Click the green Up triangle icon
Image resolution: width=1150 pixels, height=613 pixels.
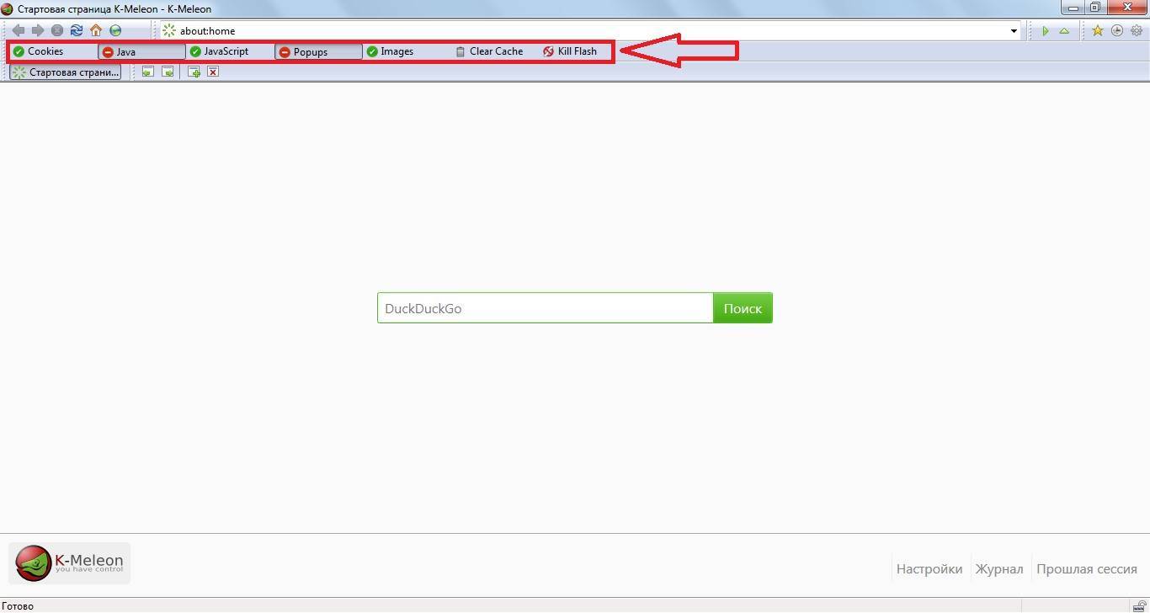coord(1064,31)
